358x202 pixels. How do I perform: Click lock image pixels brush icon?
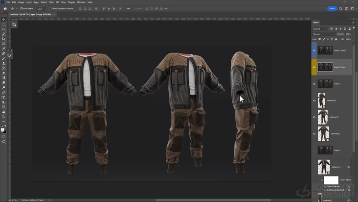click(324, 39)
